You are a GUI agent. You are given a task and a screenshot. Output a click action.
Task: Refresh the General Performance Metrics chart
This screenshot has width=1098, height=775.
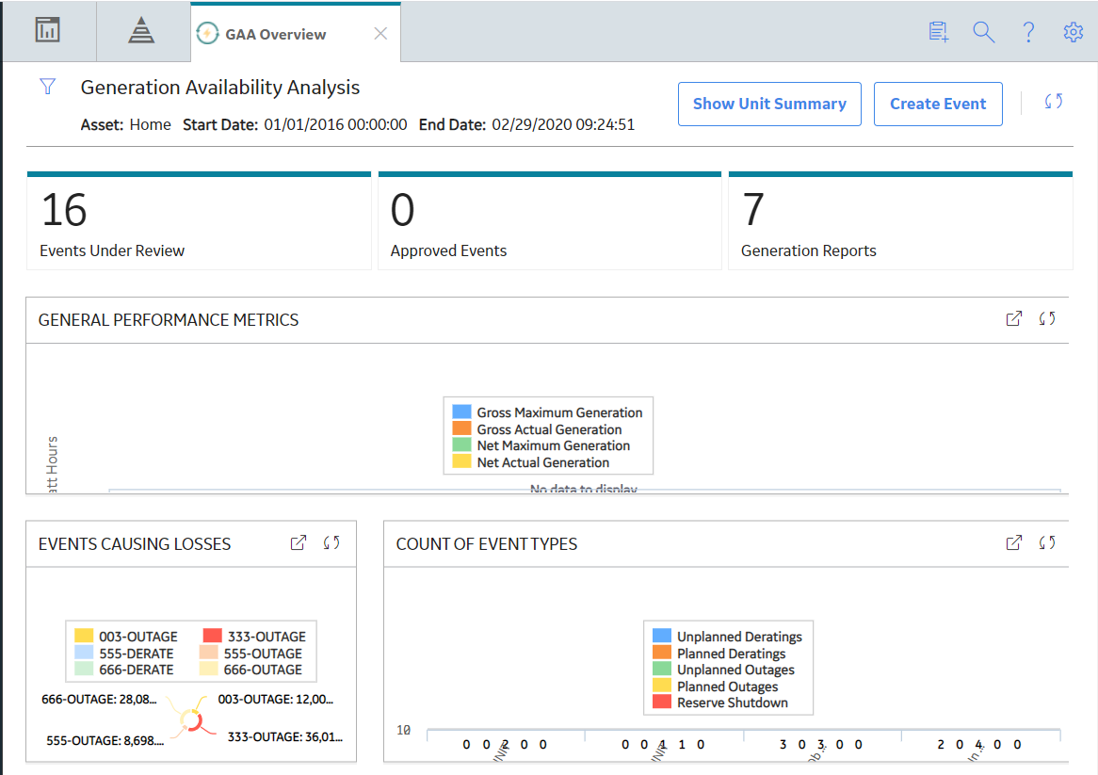tap(1047, 319)
